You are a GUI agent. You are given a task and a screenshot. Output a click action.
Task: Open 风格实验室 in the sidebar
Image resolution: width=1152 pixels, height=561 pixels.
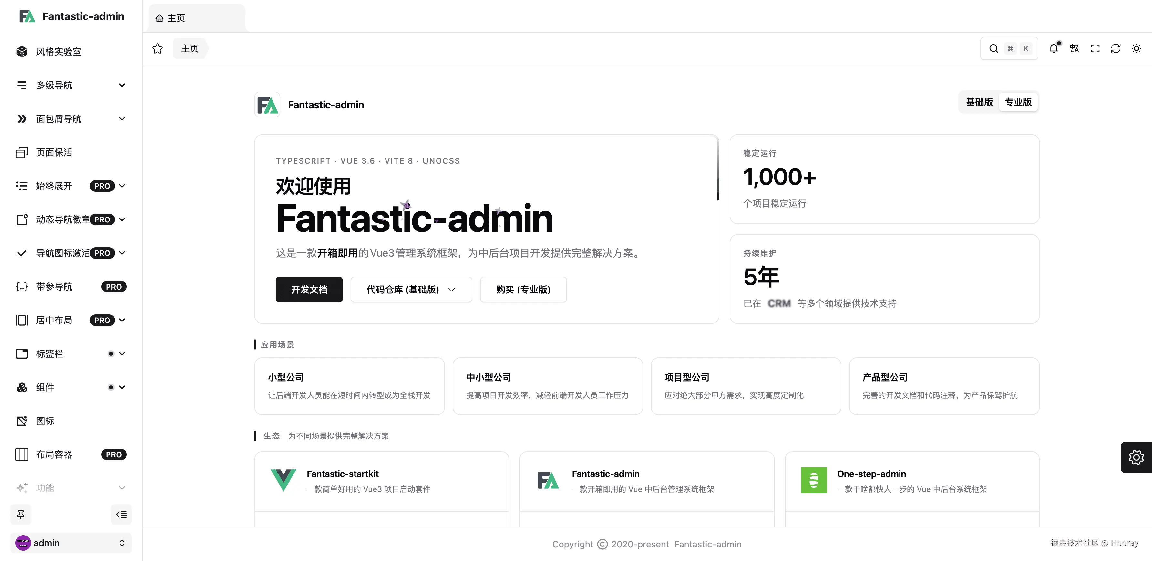click(58, 51)
